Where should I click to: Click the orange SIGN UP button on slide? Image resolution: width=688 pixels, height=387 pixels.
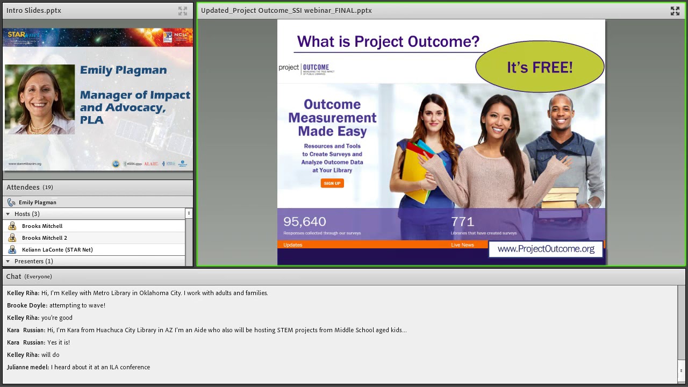[x=332, y=183]
